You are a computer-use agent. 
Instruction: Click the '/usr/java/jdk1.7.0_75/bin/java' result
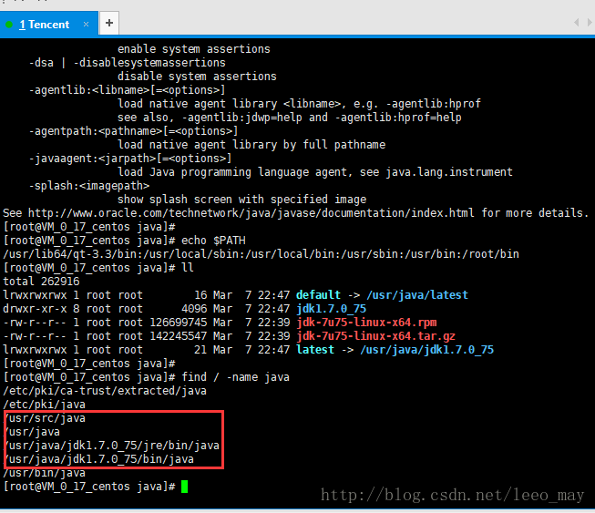point(98,459)
